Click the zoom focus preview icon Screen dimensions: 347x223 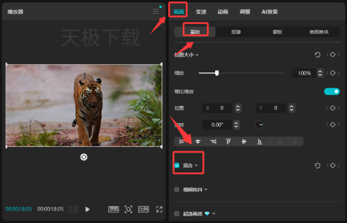pyautogui.click(x=128, y=209)
